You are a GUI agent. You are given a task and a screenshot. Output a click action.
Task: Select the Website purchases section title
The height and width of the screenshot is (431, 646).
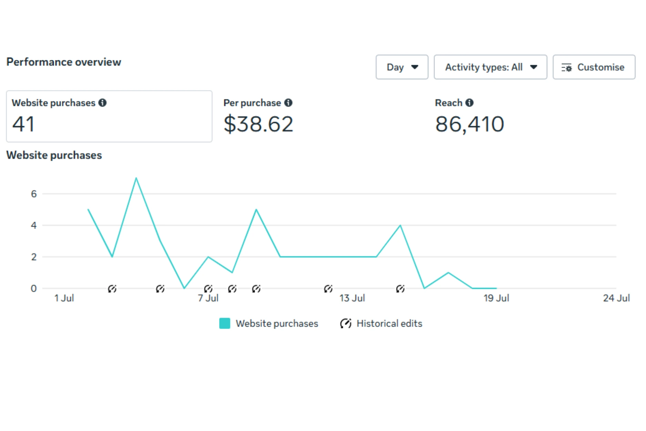(x=54, y=155)
